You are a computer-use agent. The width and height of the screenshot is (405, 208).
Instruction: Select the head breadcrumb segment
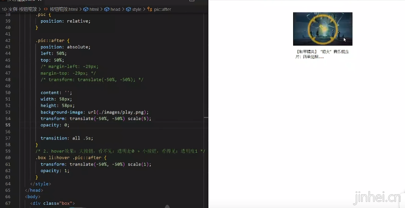(115, 9)
